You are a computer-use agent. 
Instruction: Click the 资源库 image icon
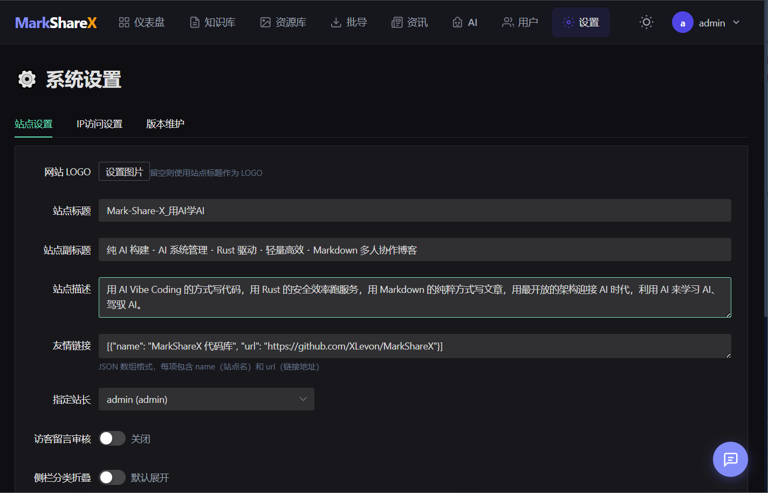pos(265,22)
